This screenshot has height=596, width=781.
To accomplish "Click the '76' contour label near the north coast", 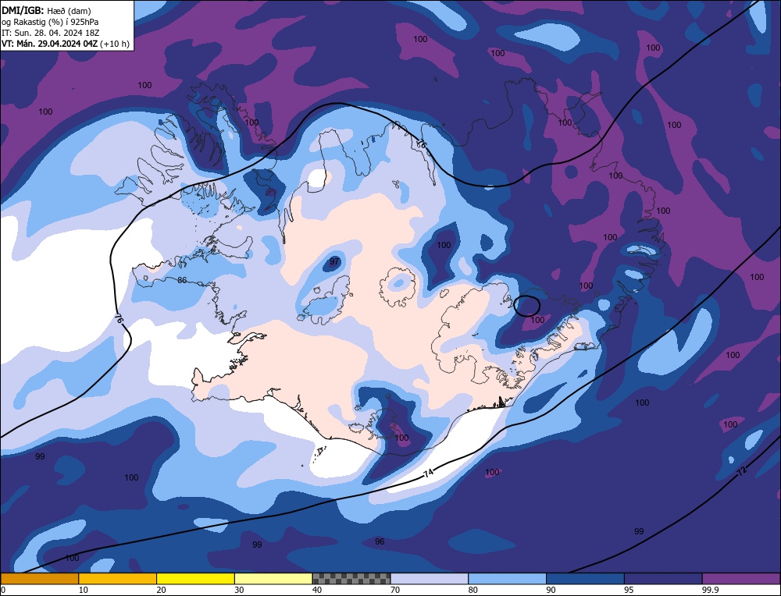I will [x=422, y=144].
